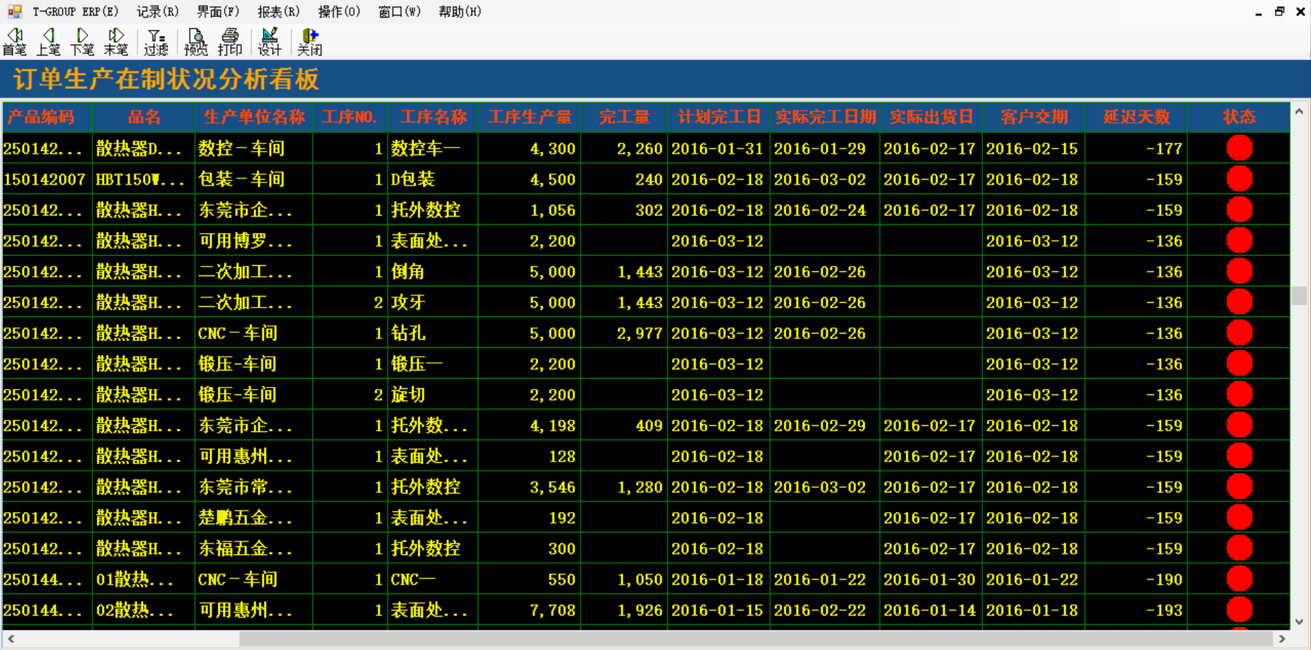This screenshot has width=1311, height=650.
Task: Open the 窗口(W) menu
Action: [399, 12]
